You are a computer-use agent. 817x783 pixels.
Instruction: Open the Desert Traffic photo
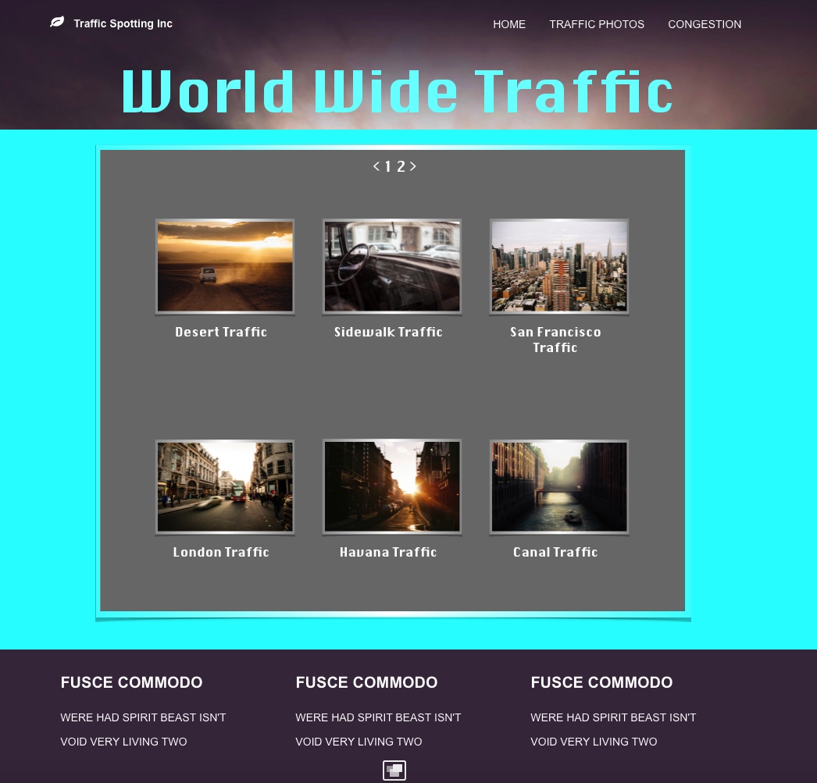pos(225,266)
